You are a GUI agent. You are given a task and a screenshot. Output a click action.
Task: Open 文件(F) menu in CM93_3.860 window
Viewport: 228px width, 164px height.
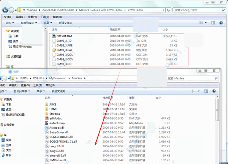tap(8, 17)
